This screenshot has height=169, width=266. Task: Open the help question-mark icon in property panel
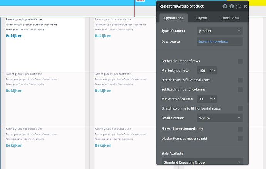(x=225, y=7)
